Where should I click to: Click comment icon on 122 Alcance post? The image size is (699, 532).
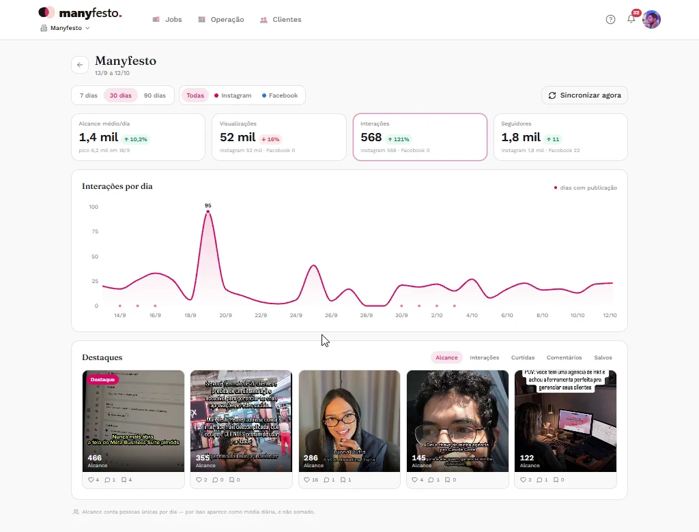[x=539, y=480]
